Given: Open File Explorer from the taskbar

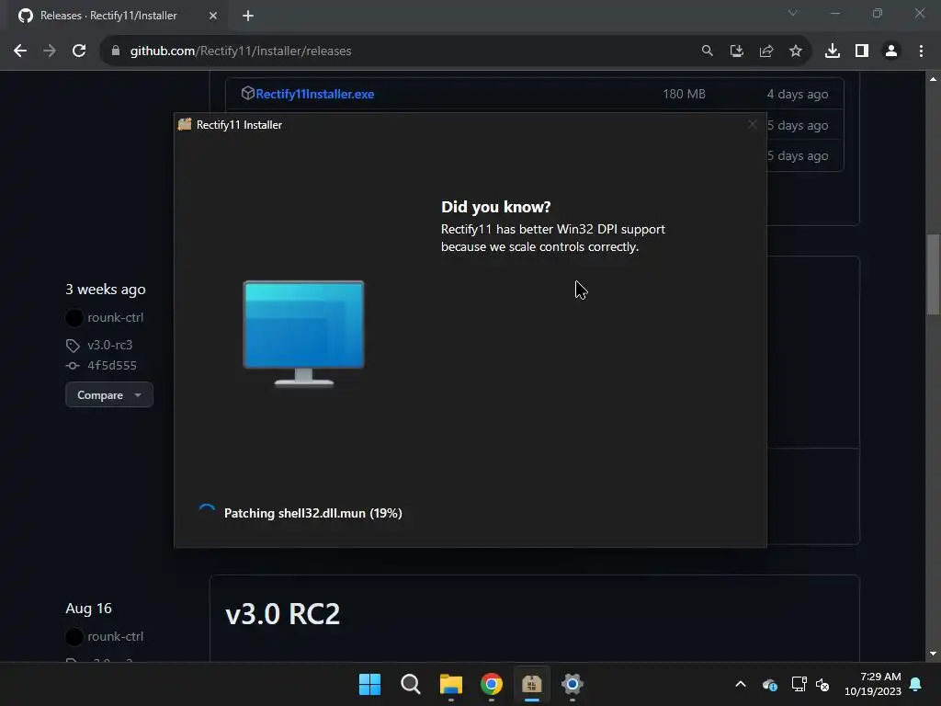Looking at the screenshot, I should [450, 684].
